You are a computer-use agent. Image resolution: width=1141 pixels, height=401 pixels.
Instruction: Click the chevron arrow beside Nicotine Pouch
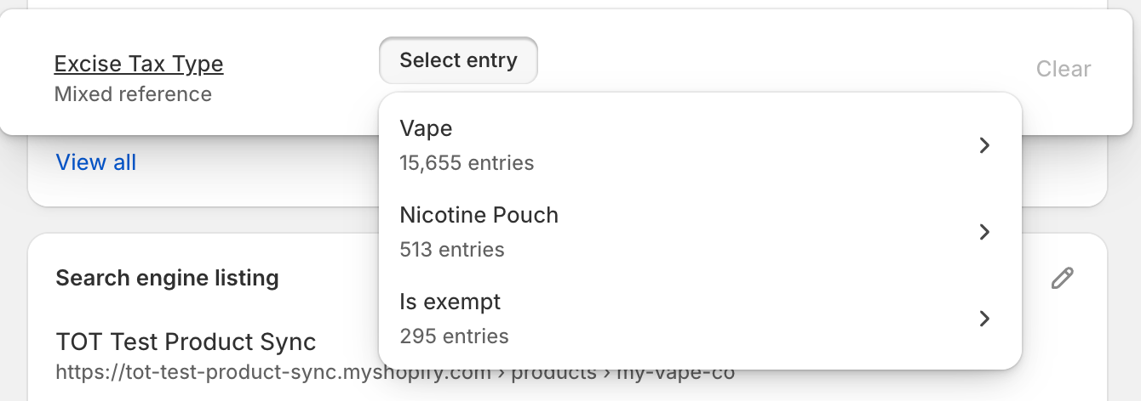[x=984, y=232]
